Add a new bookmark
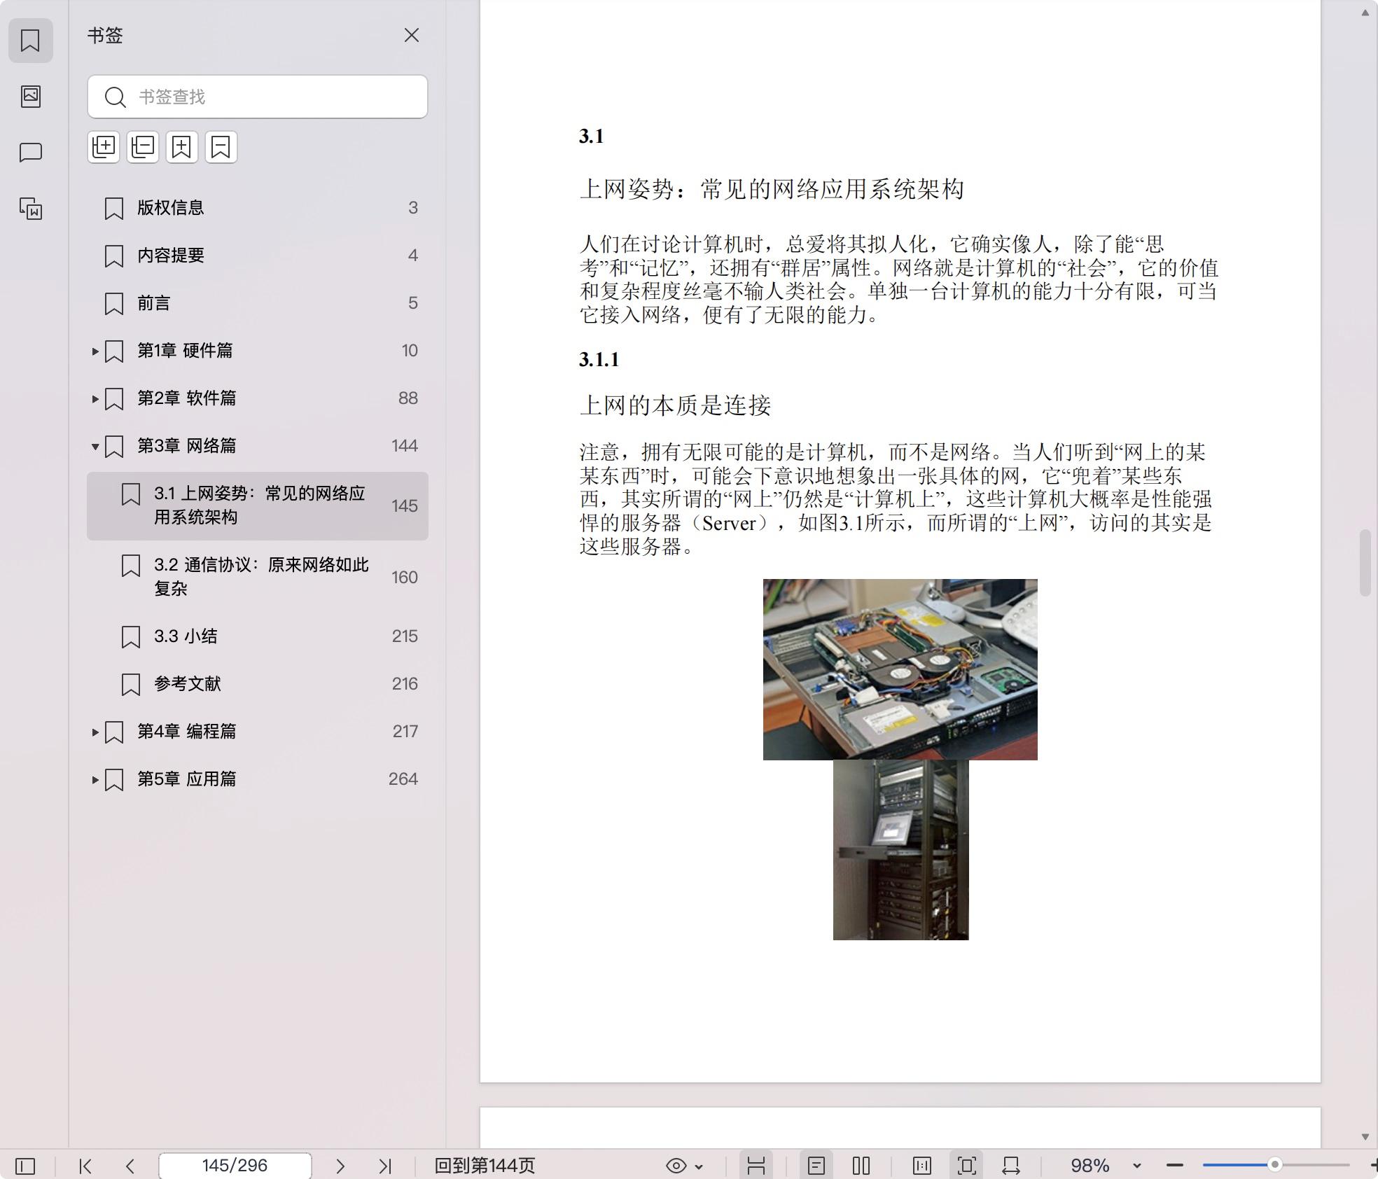This screenshot has width=1378, height=1179. coord(182,147)
